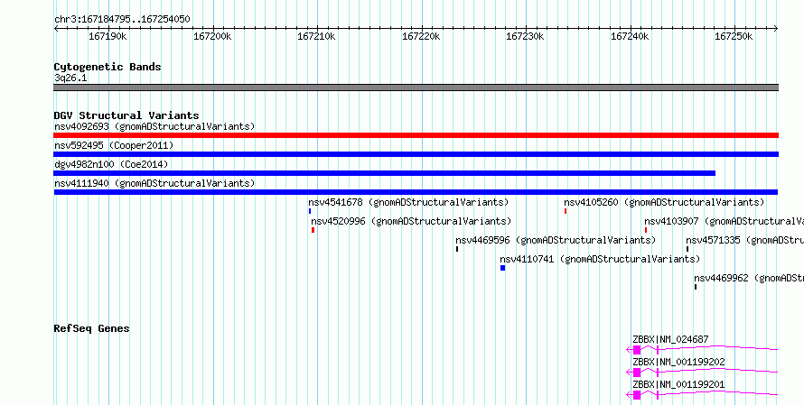Click the chr3:167184795..167254050 coordinate label
Image resolution: width=804 pixels, height=405 pixels.
[x=122, y=20]
